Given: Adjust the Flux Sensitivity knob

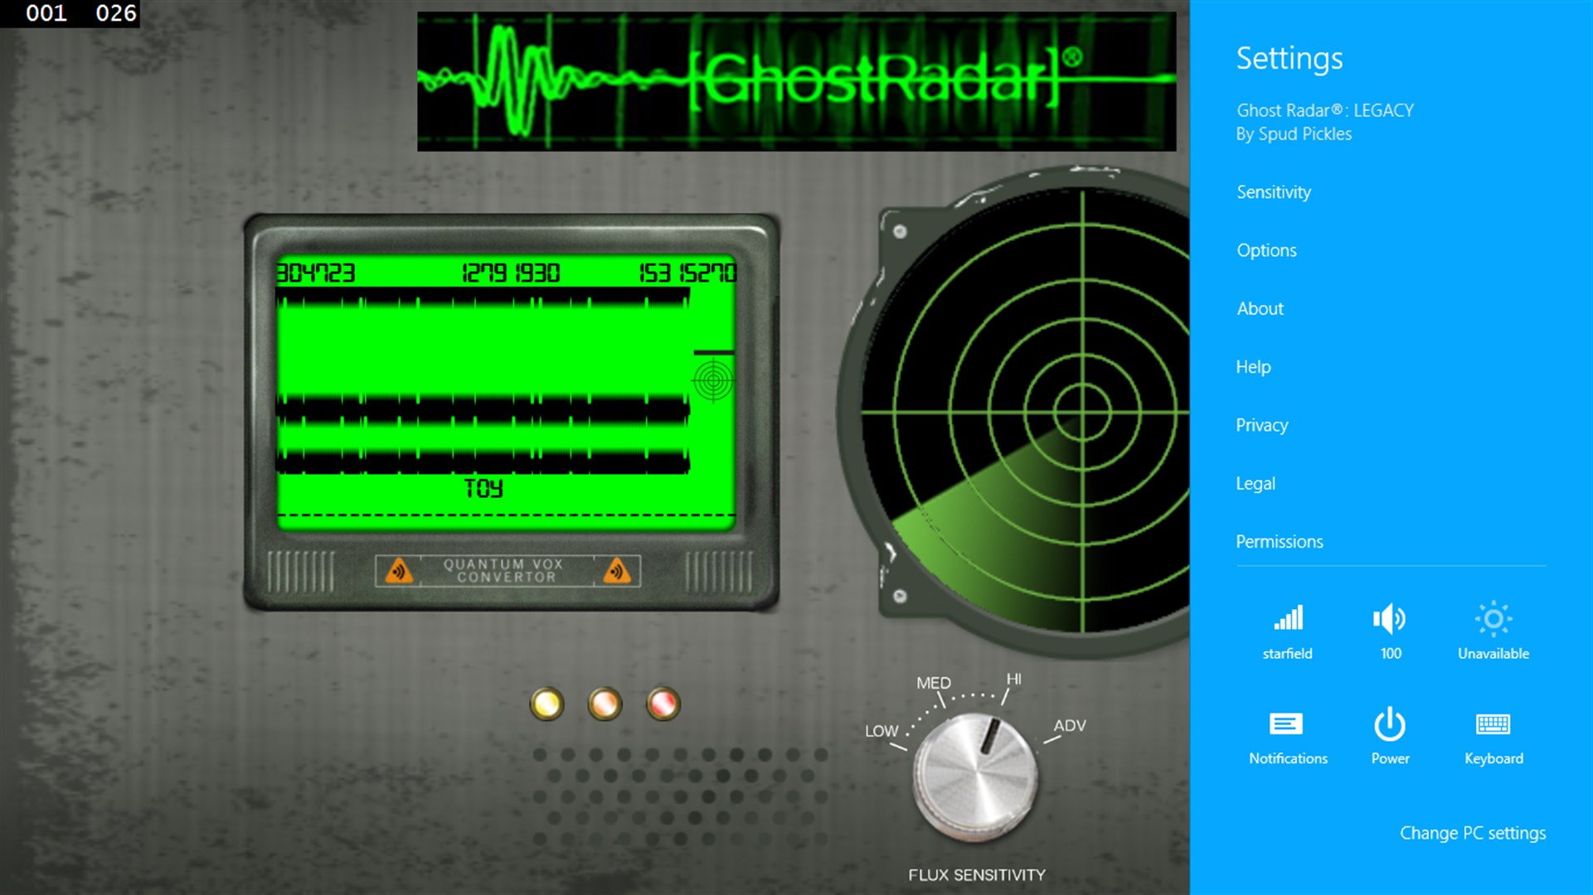Looking at the screenshot, I should coord(975,778).
